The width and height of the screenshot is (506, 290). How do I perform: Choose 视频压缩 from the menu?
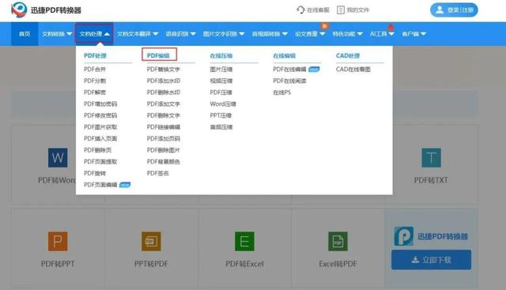[x=221, y=81]
